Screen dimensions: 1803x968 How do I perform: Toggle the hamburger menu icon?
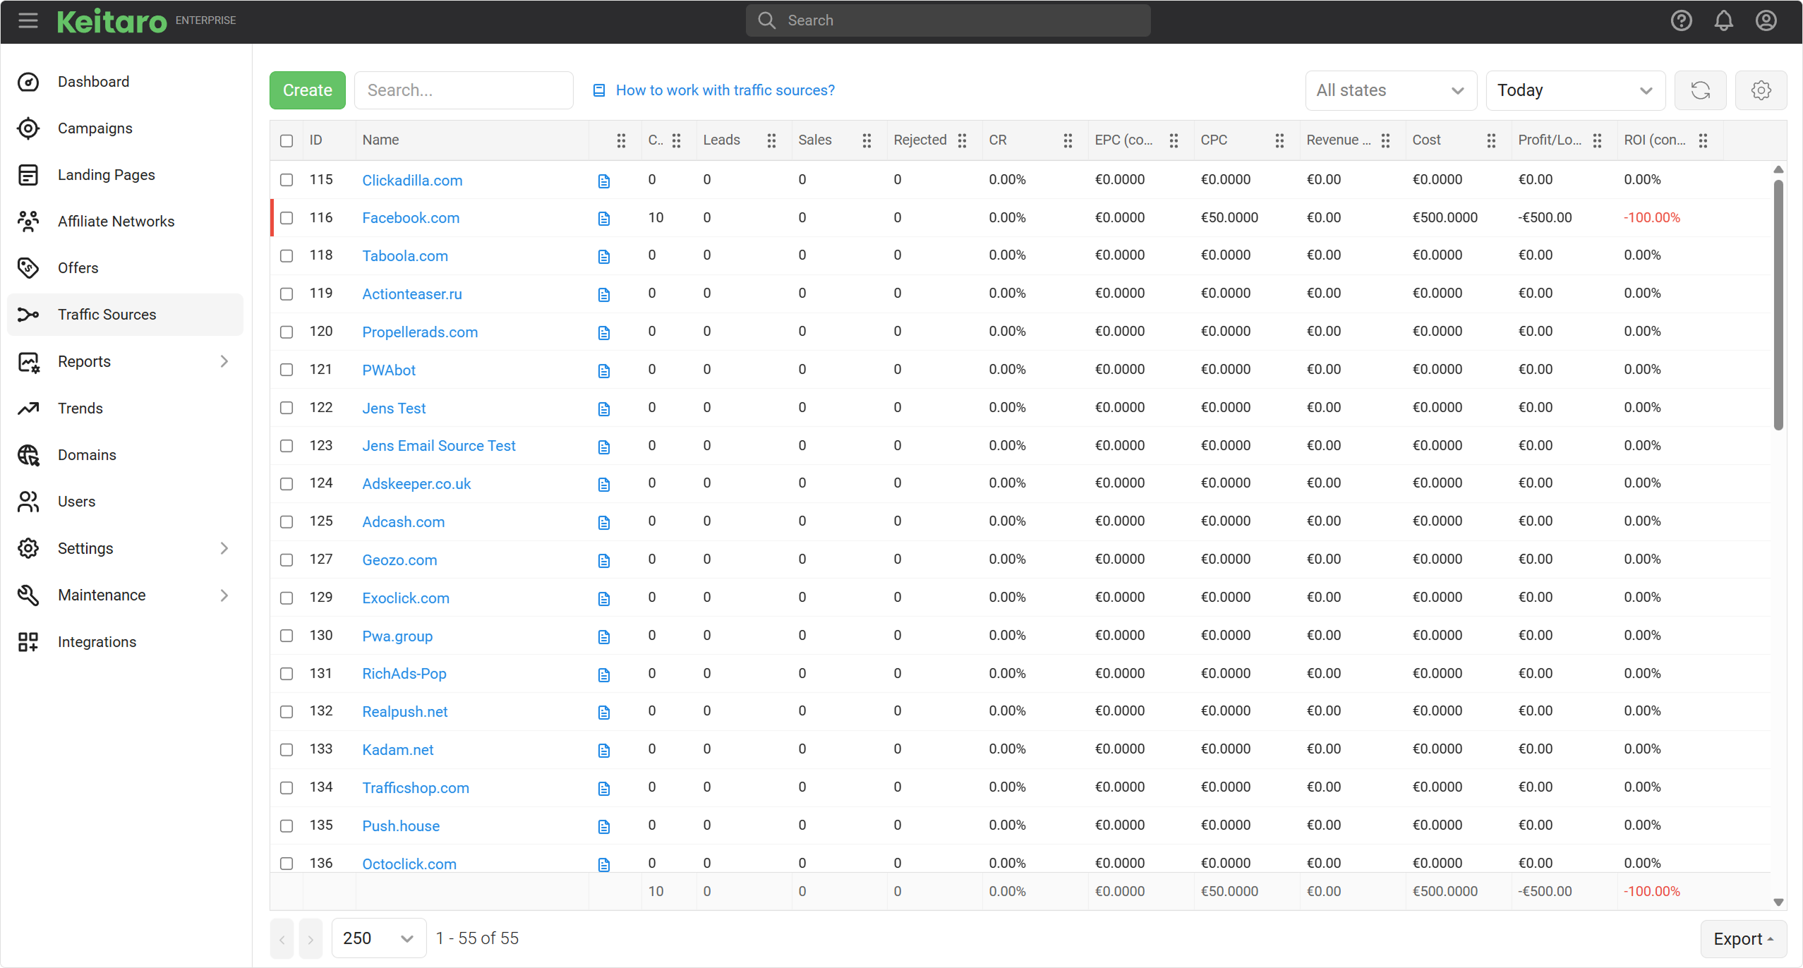click(x=28, y=20)
